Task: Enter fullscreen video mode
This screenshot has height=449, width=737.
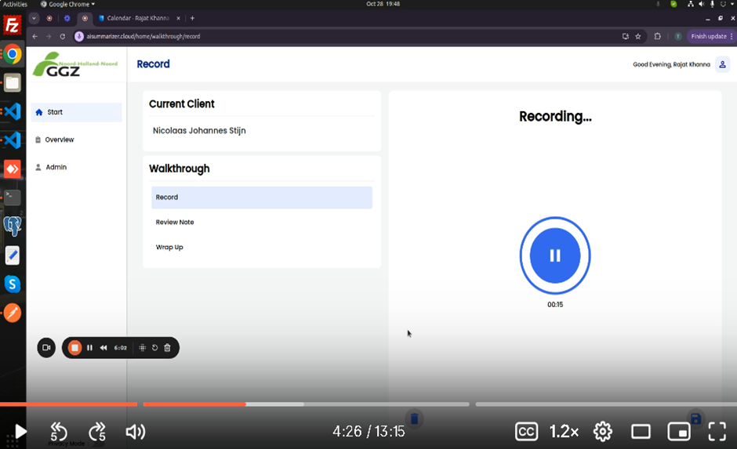Action: click(717, 432)
